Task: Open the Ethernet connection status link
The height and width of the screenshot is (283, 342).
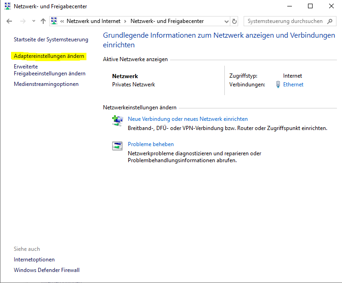Action: point(293,85)
